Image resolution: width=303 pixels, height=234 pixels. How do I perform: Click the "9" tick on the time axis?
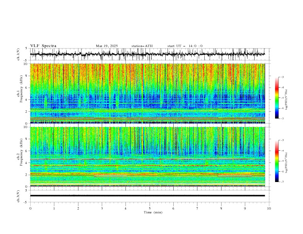coord(245,208)
